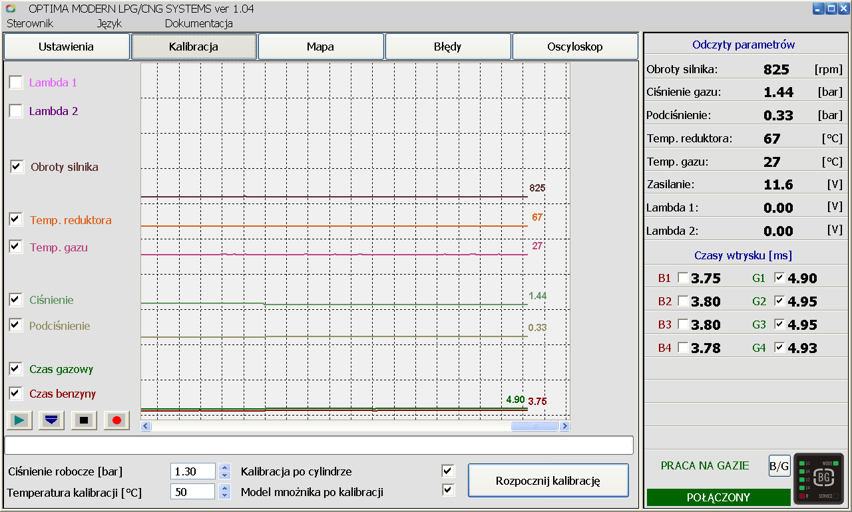852x512 pixels.
Task: Enable the Lambda 2 trace checkbox
Action: tap(15, 111)
